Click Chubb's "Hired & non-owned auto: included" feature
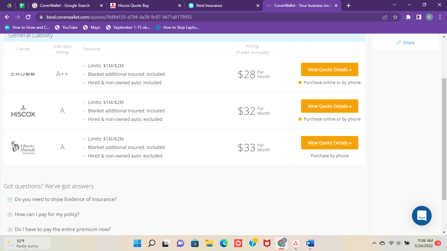Screen dimensions: 447x251 point(125,83)
